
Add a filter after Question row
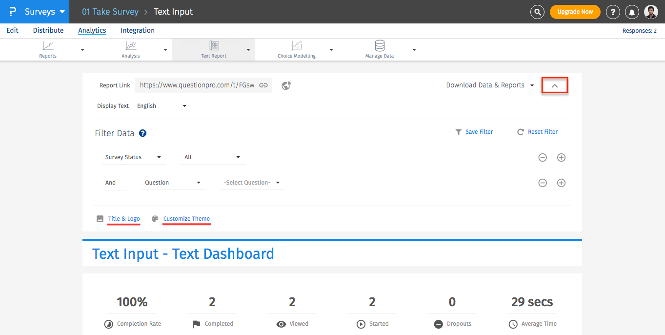click(561, 183)
